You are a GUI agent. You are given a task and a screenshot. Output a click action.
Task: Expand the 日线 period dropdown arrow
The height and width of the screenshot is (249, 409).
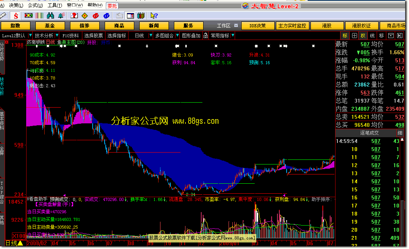150,35
